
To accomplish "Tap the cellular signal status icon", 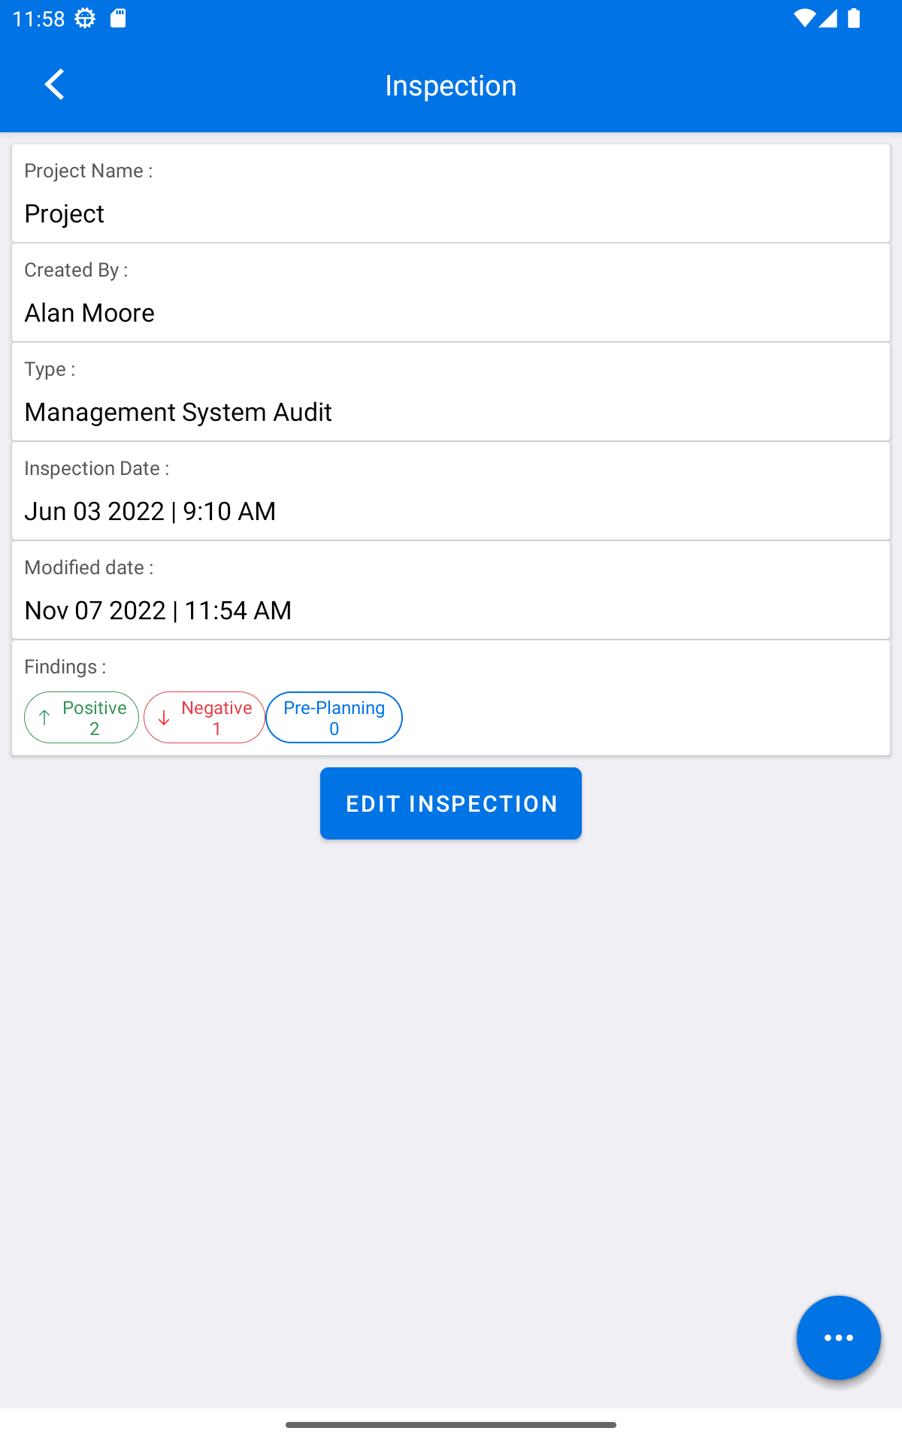I will (828, 18).
